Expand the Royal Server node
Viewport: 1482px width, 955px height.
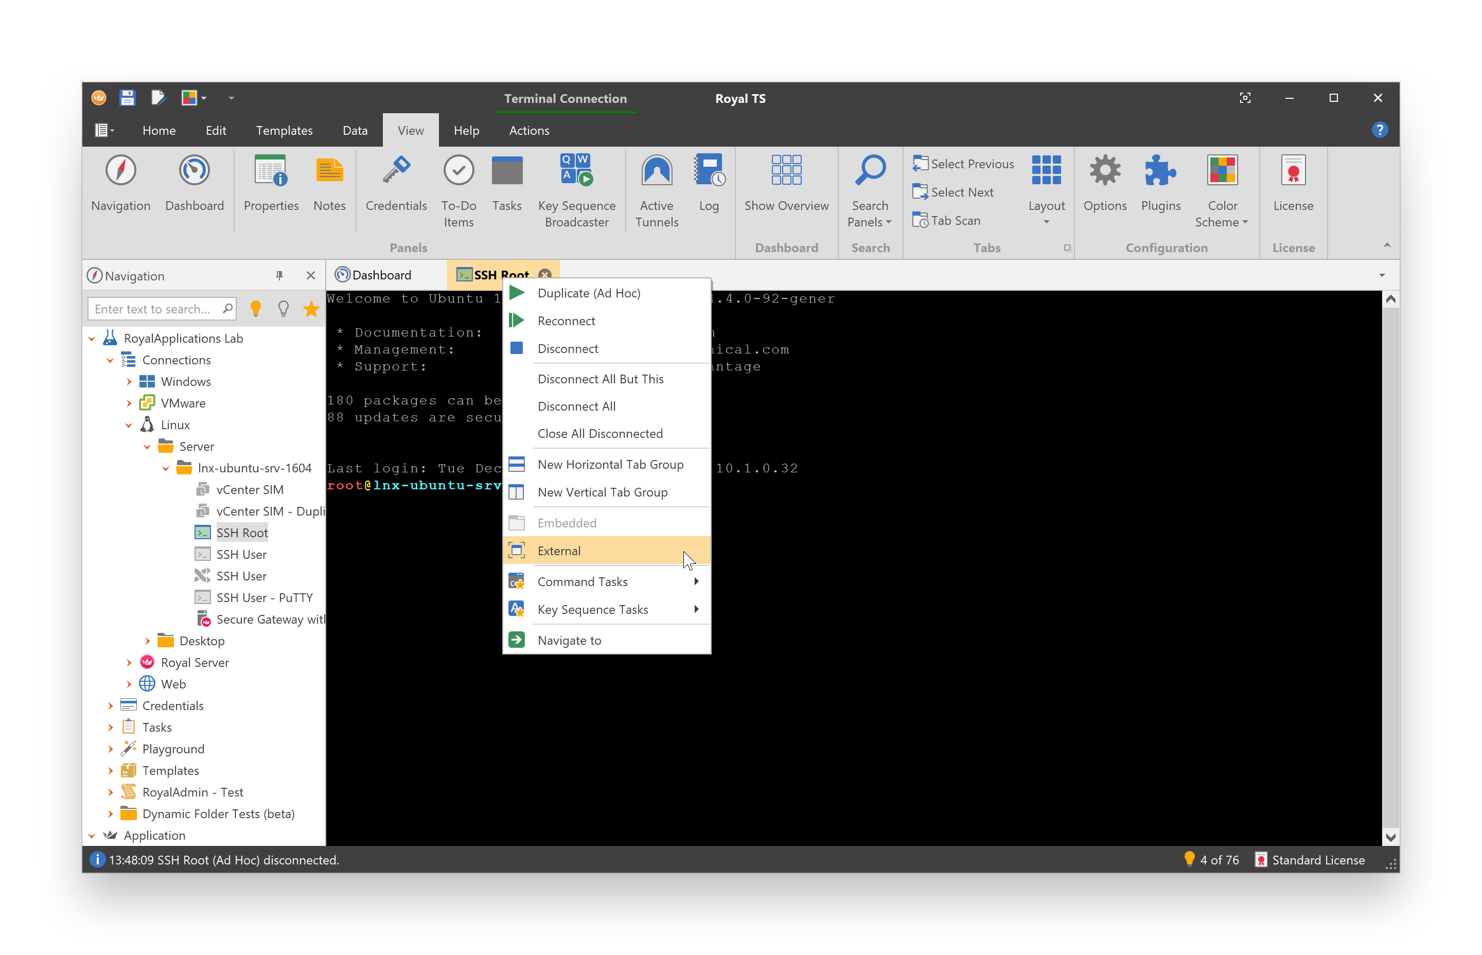(x=129, y=663)
